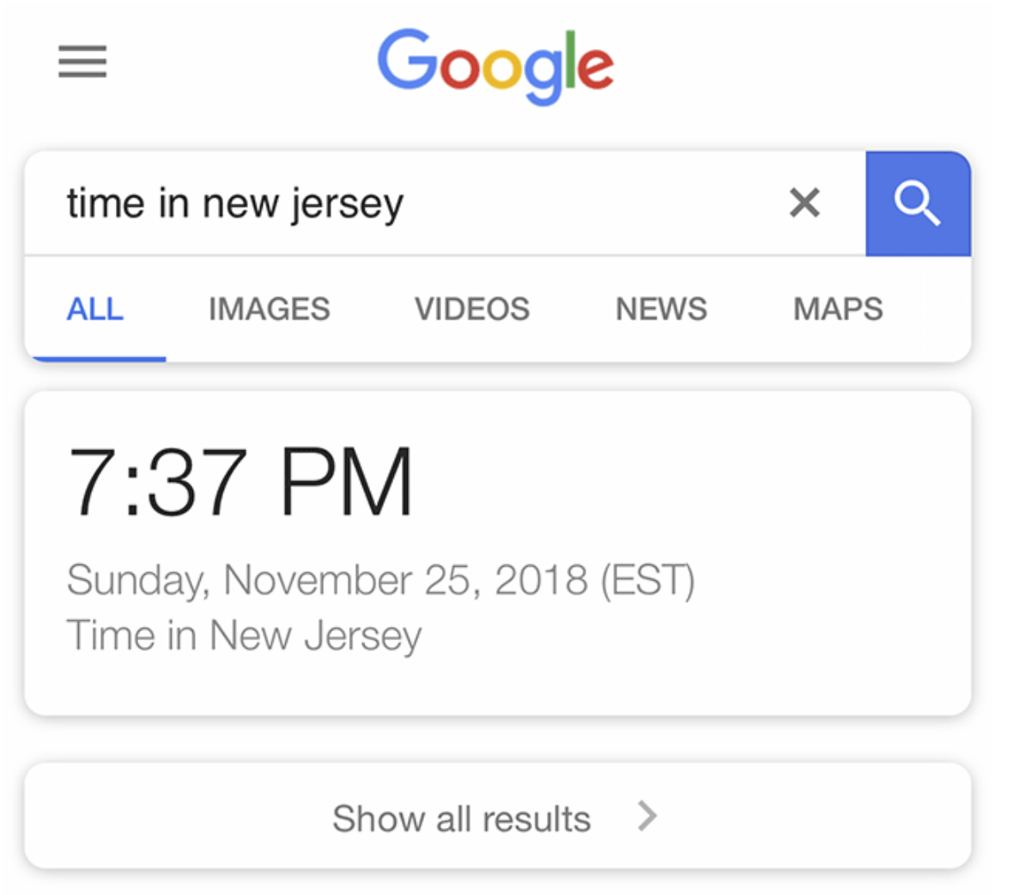Click the Google logo
Screen dimensions: 1013x895
tap(495, 66)
